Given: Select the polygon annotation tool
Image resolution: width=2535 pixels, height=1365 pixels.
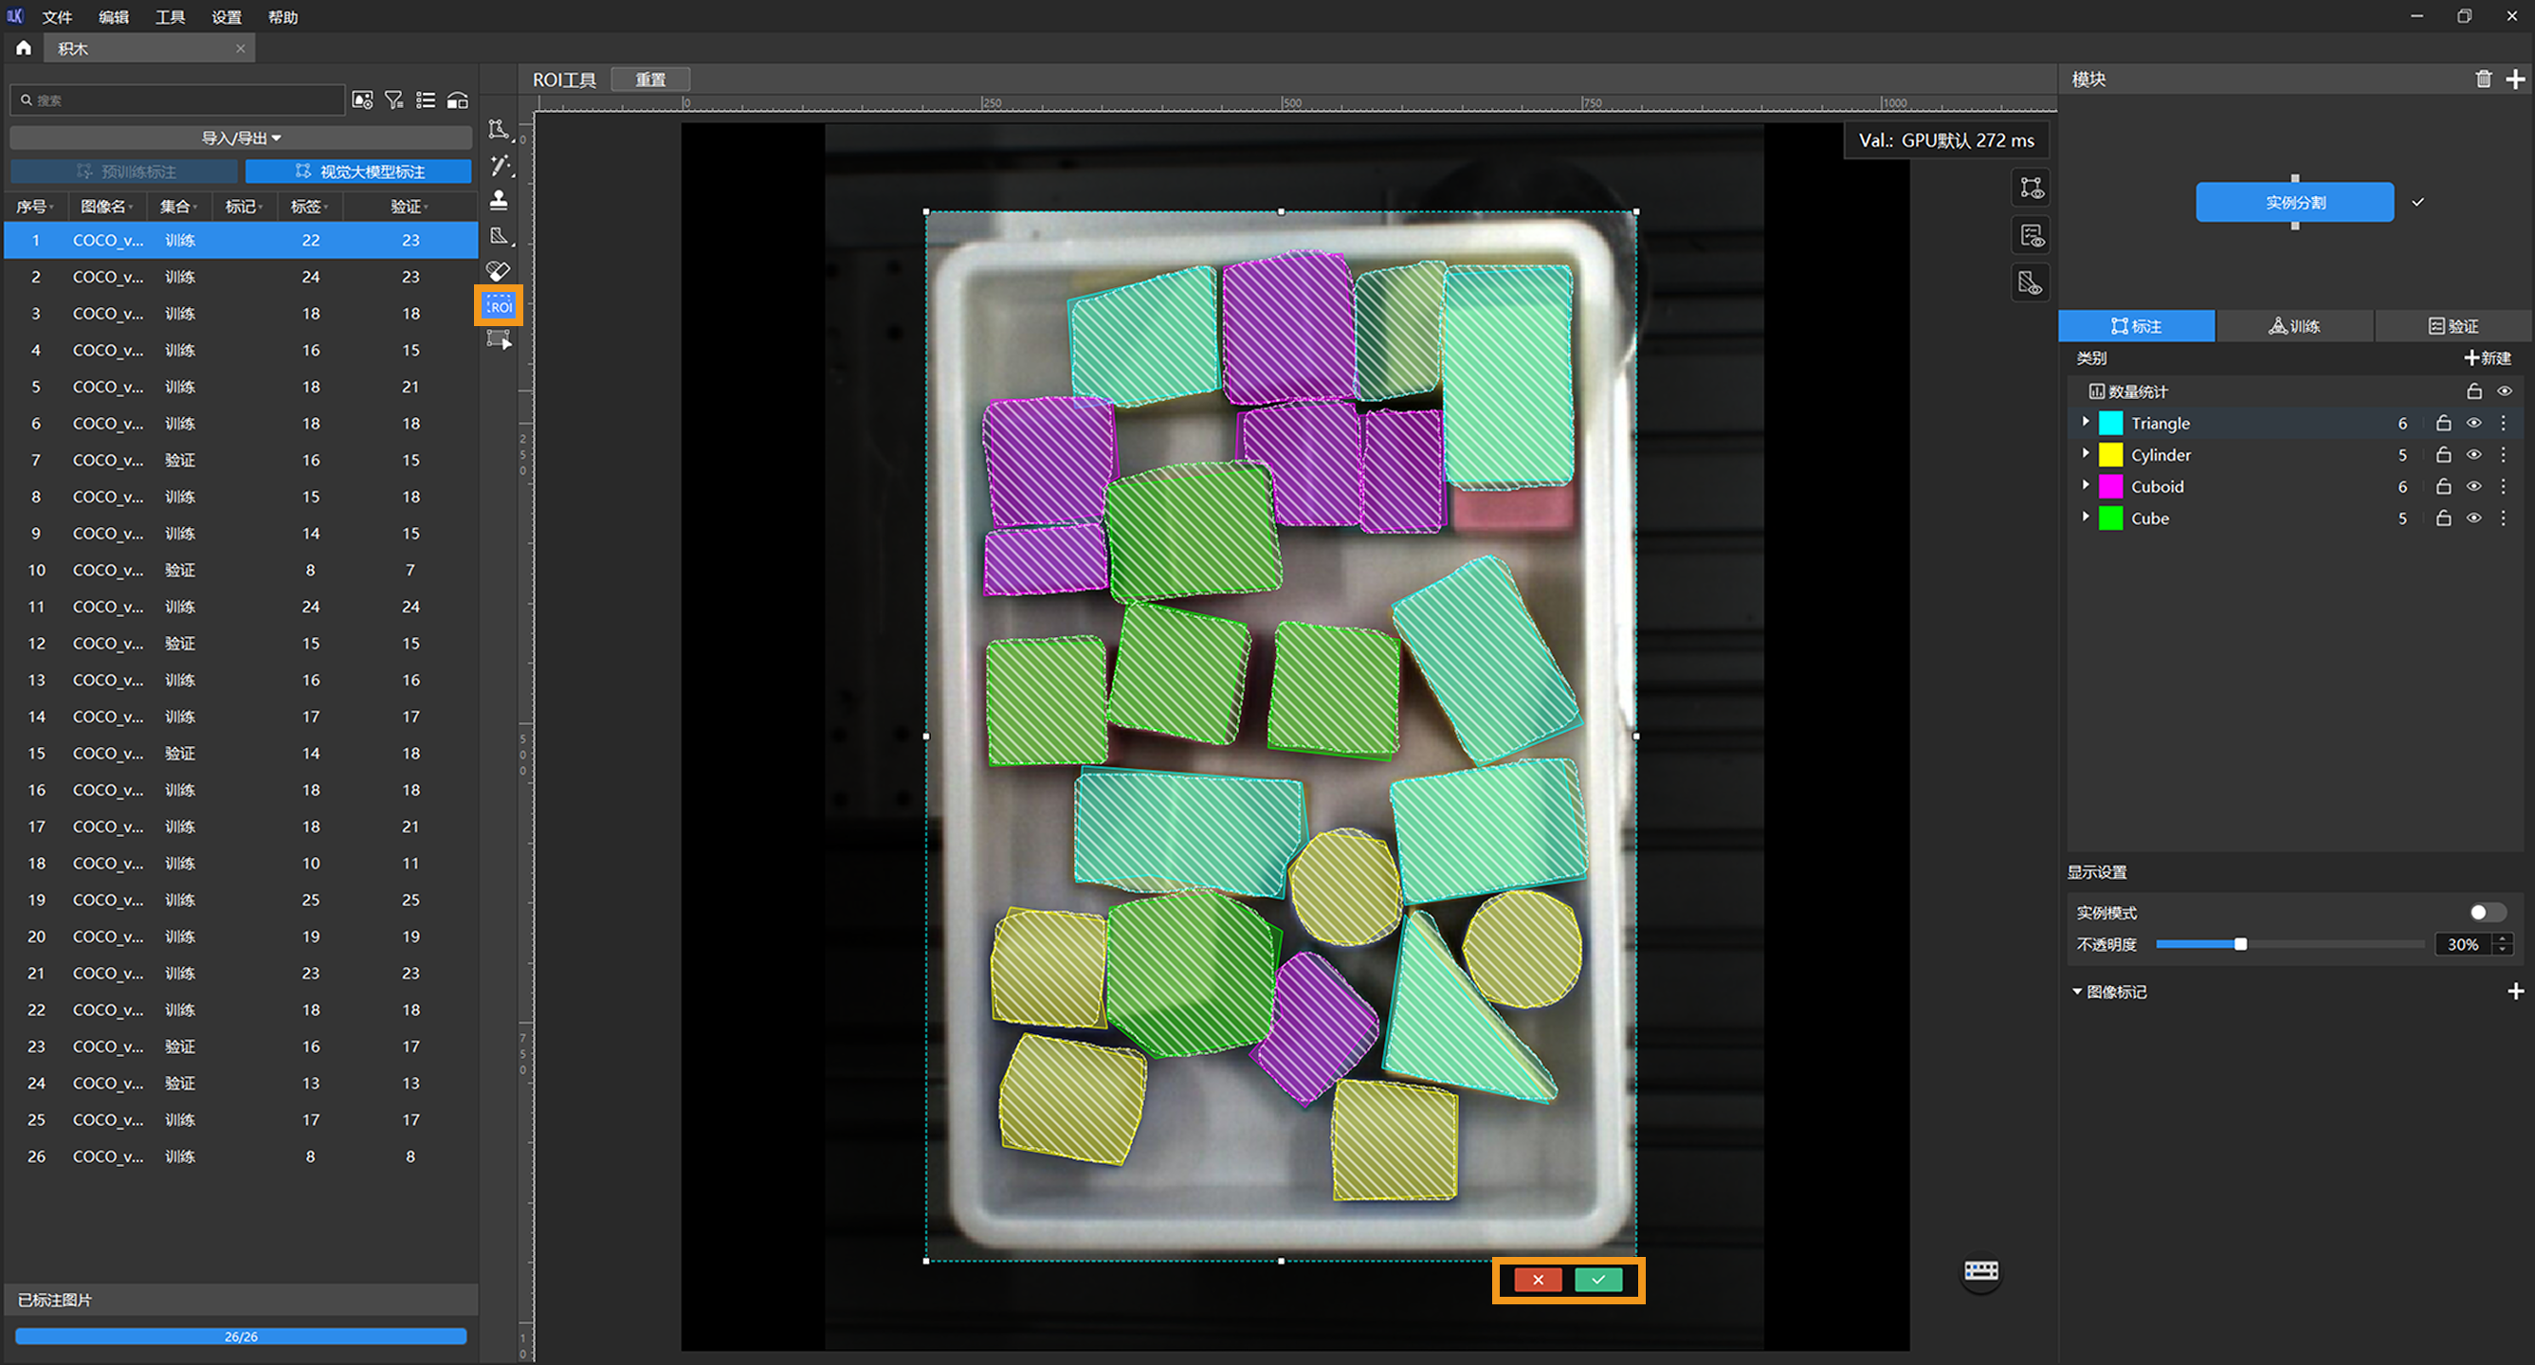Looking at the screenshot, I should [499, 130].
